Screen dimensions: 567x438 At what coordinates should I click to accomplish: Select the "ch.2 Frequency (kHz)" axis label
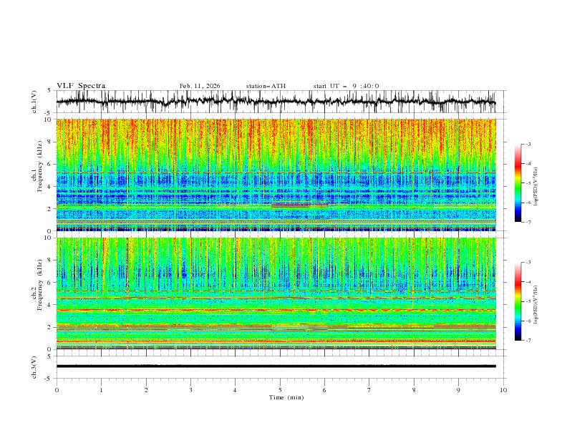[x=37, y=284]
